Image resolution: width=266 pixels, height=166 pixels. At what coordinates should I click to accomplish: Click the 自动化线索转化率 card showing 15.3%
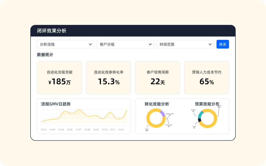click(108, 77)
